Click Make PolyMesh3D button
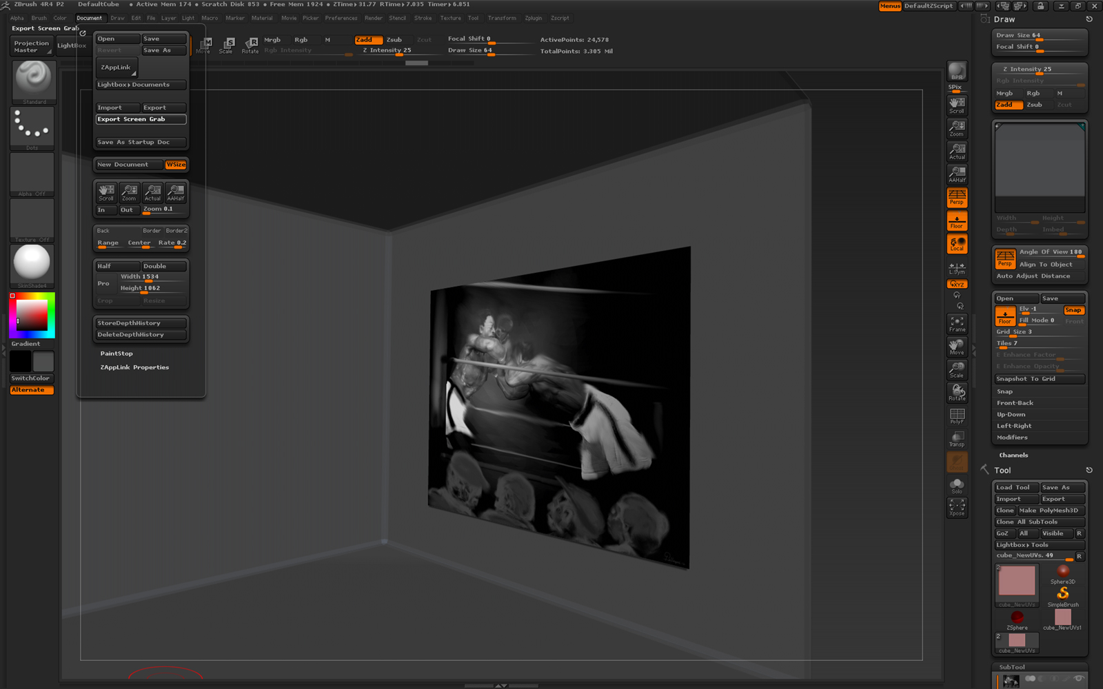Screen dimensions: 1103x689 coord(1051,511)
